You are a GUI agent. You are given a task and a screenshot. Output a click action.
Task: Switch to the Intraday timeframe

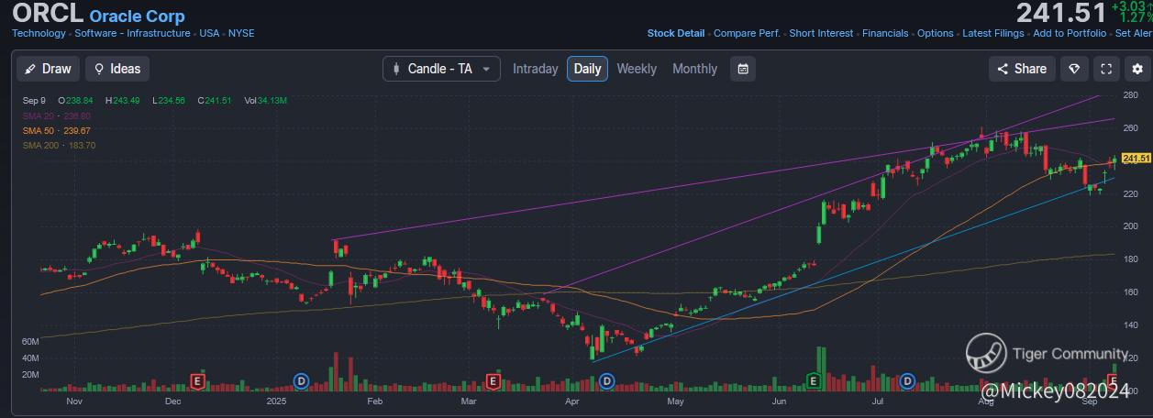coord(535,69)
